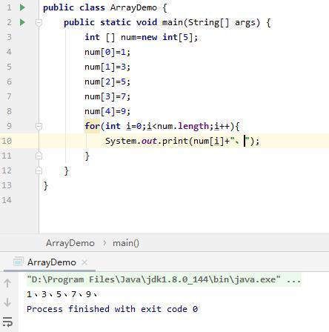This screenshot has height=332, width=329.
Task: Select main() in breadcrumb bar
Action: [126, 243]
